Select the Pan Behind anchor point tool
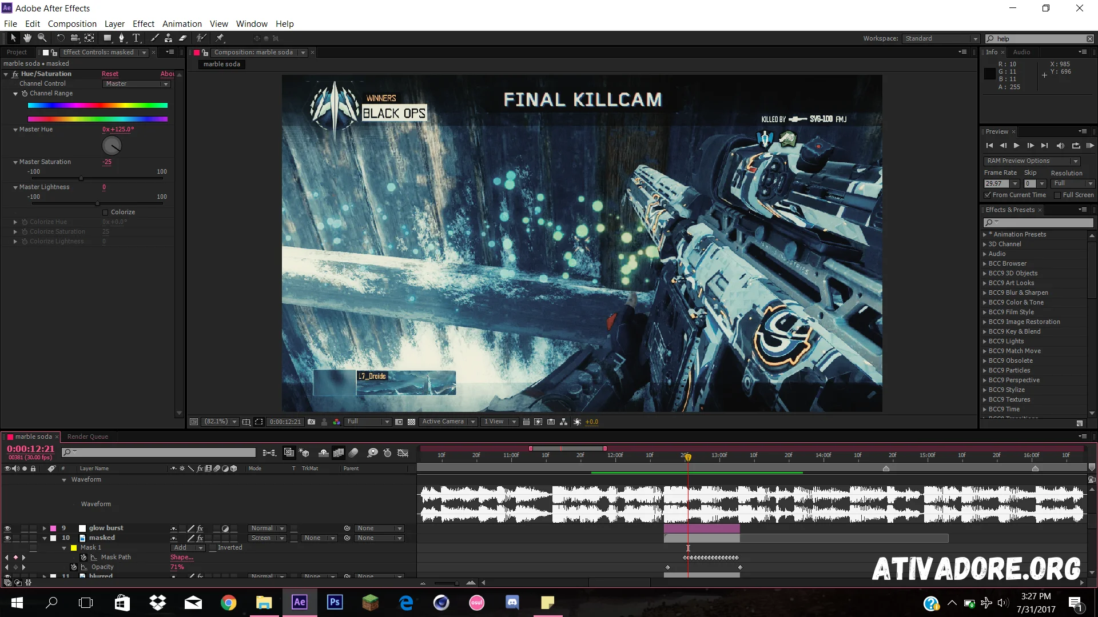The width and height of the screenshot is (1098, 617). coord(89,38)
